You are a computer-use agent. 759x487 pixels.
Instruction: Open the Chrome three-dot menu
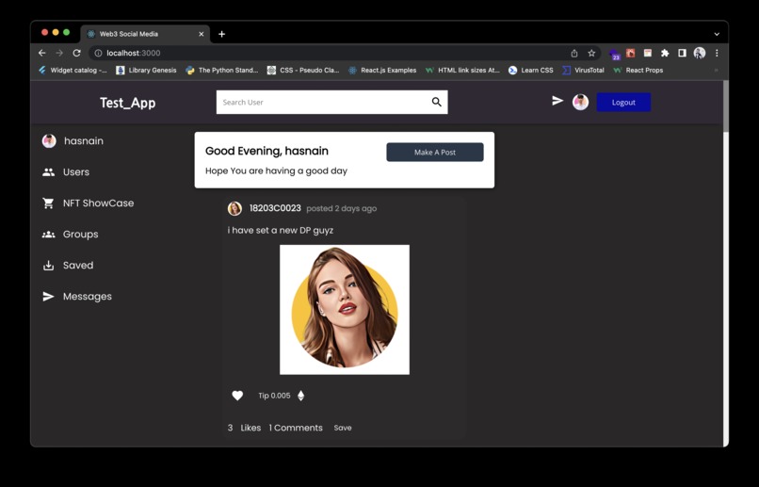coord(717,54)
